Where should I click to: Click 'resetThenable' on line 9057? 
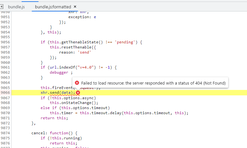76,47
